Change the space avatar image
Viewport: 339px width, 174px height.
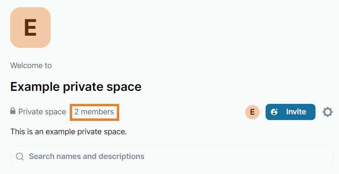(x=30, y=28)
